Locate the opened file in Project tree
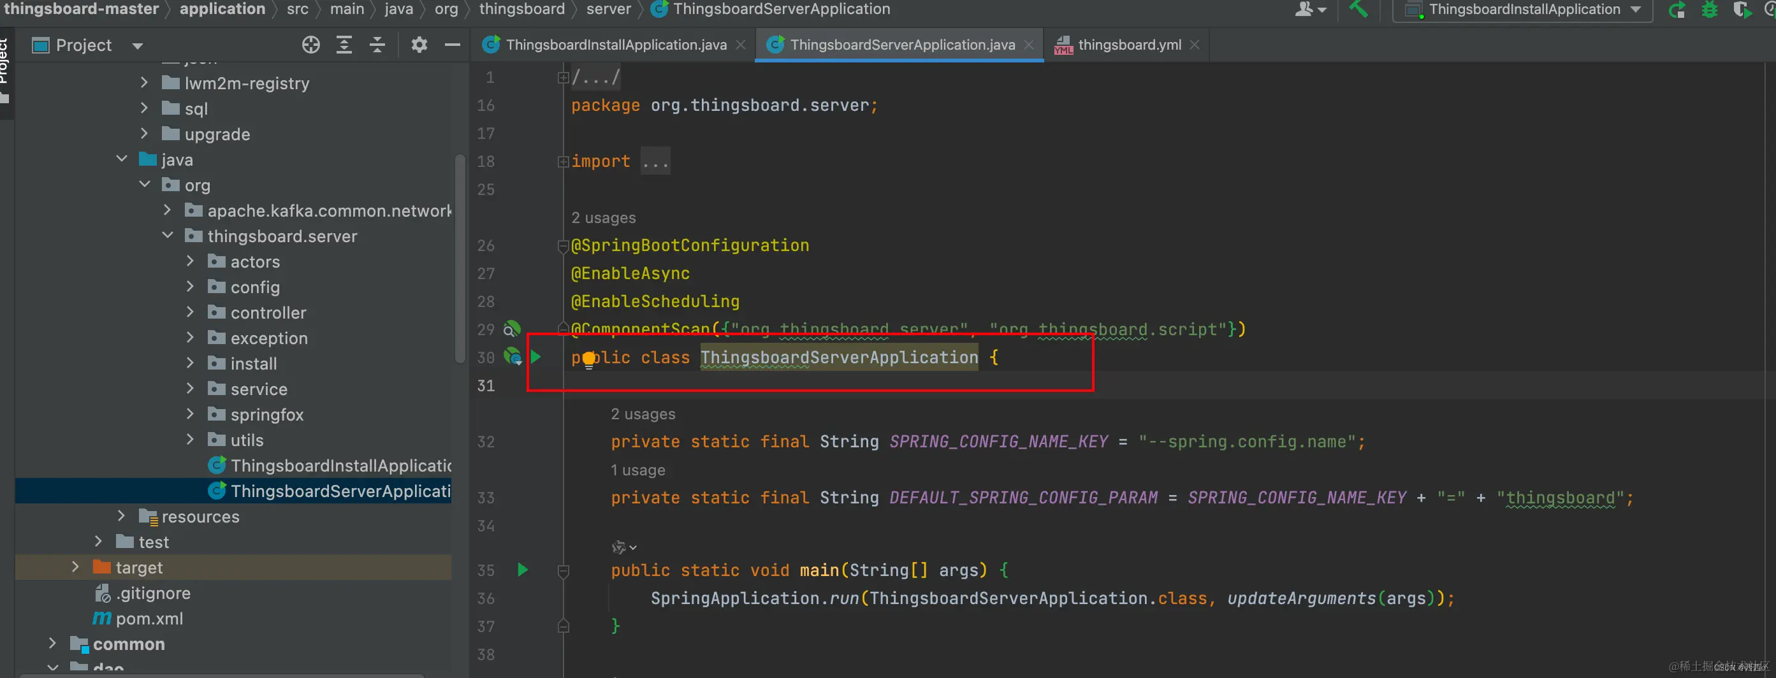This screenshot has width=1776, height=678. pyautogui.click(x=311, y=45)
